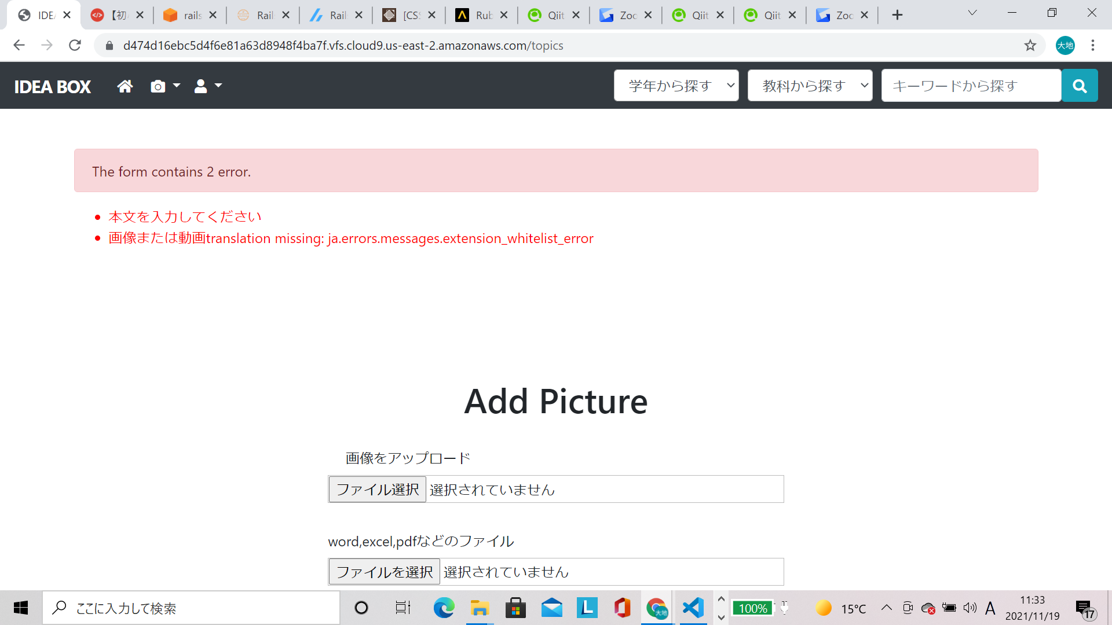Open the volume control in tray

970,608
